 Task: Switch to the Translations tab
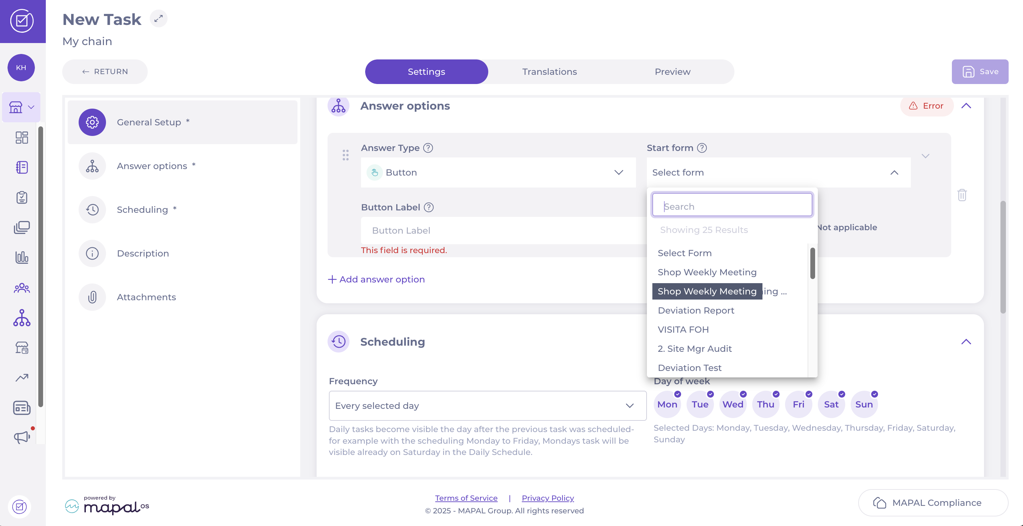click(x=549, y=72)
